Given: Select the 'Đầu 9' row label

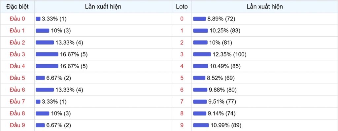Looking at the screenshot, I should [17, 125].
